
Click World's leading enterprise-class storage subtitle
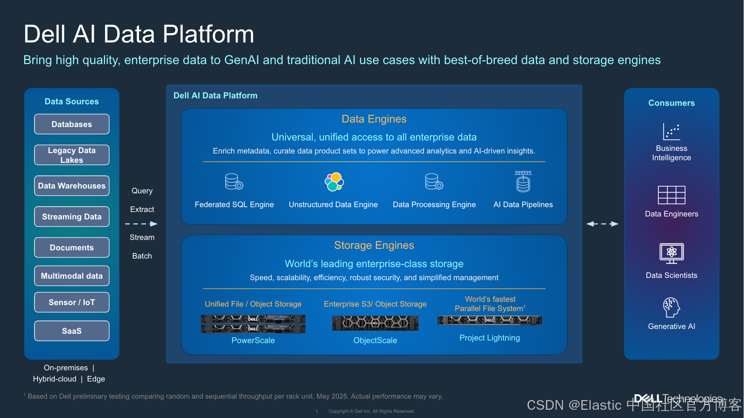tap(374, 264)
